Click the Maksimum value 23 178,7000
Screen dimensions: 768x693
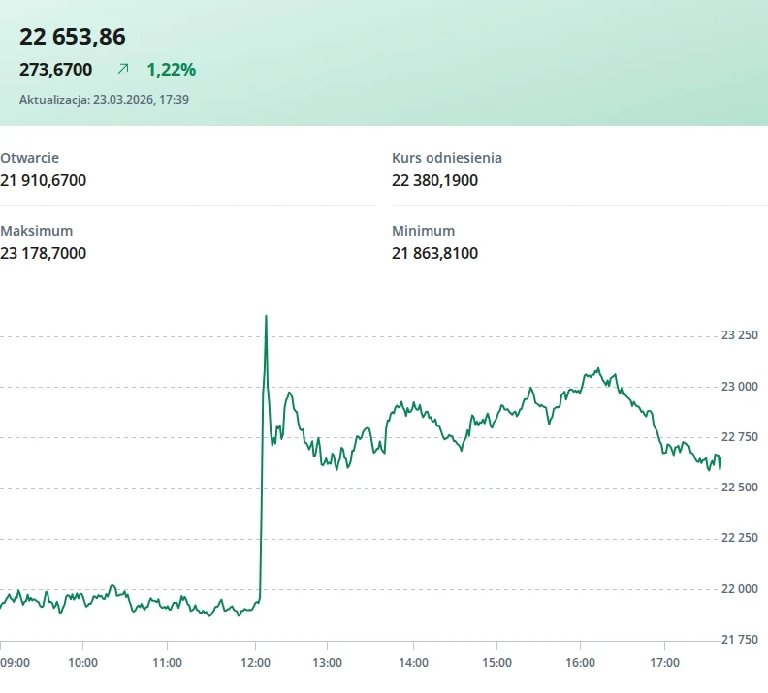44,253
